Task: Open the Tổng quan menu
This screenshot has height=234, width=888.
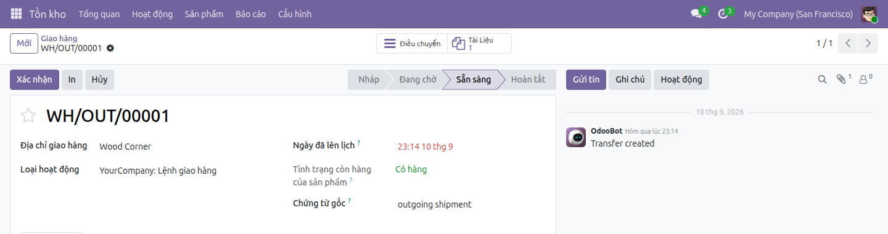Action: tap(99, 14)
